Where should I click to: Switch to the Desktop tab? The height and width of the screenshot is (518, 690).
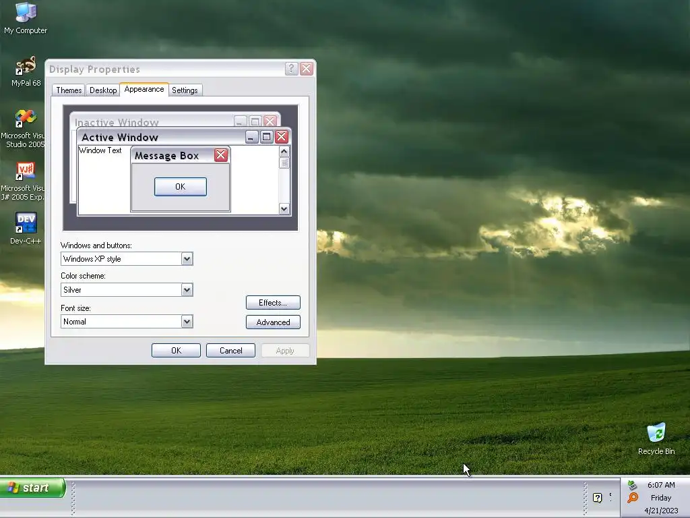103,90
